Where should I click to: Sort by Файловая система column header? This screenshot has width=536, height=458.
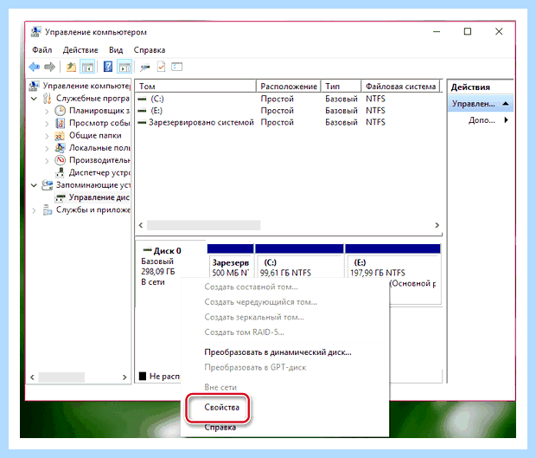click(400, 87)
